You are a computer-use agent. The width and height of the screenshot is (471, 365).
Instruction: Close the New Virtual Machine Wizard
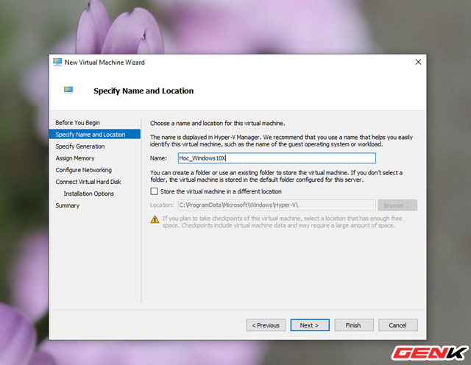418,62
